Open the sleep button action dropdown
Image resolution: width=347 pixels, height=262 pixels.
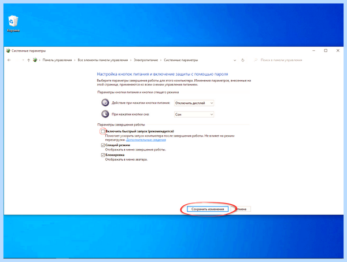click(x=194, y=115)
